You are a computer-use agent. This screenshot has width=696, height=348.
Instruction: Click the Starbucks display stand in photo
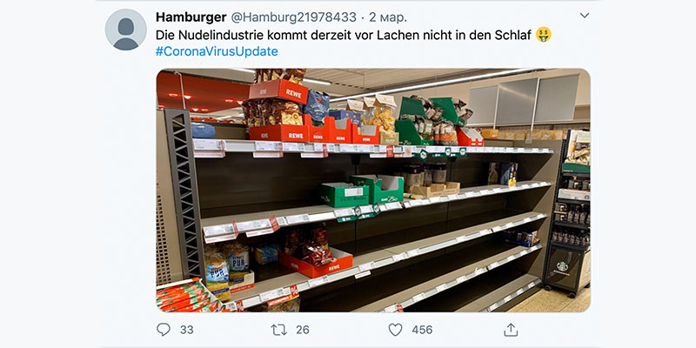[568, 213]
